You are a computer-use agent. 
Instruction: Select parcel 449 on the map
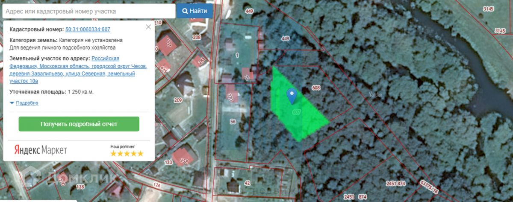(285, 39)
